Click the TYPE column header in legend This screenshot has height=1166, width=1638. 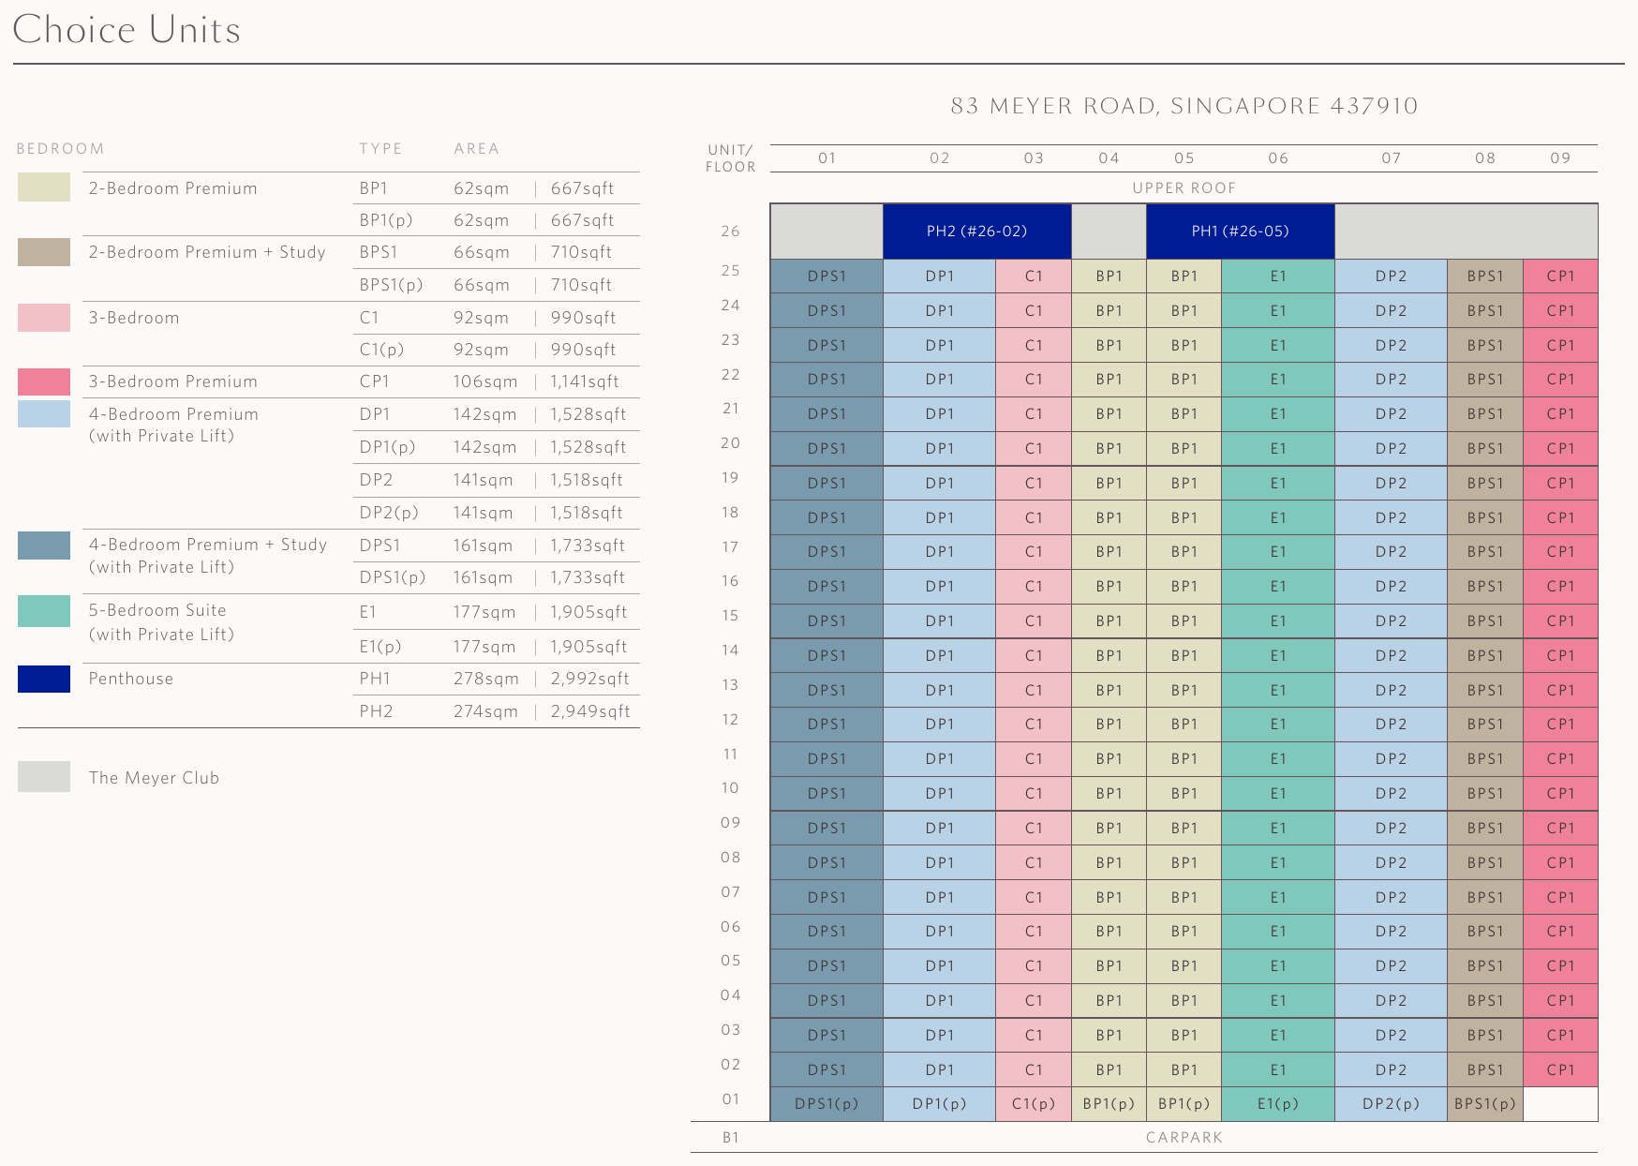380,149
